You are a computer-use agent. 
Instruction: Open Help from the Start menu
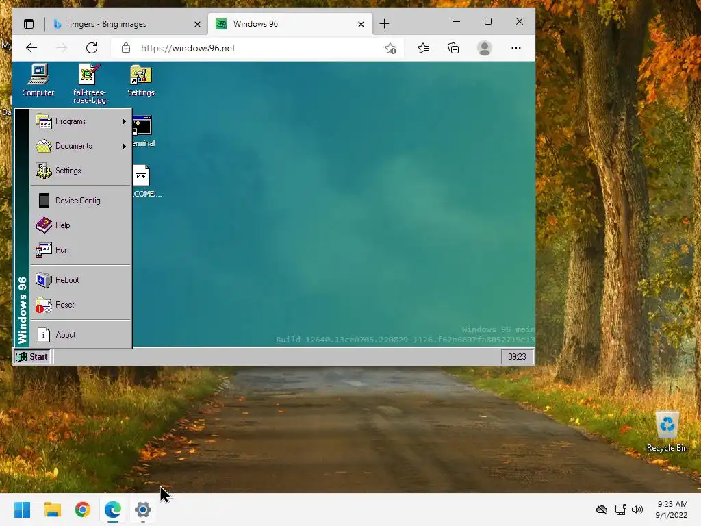tap(81, 225)
